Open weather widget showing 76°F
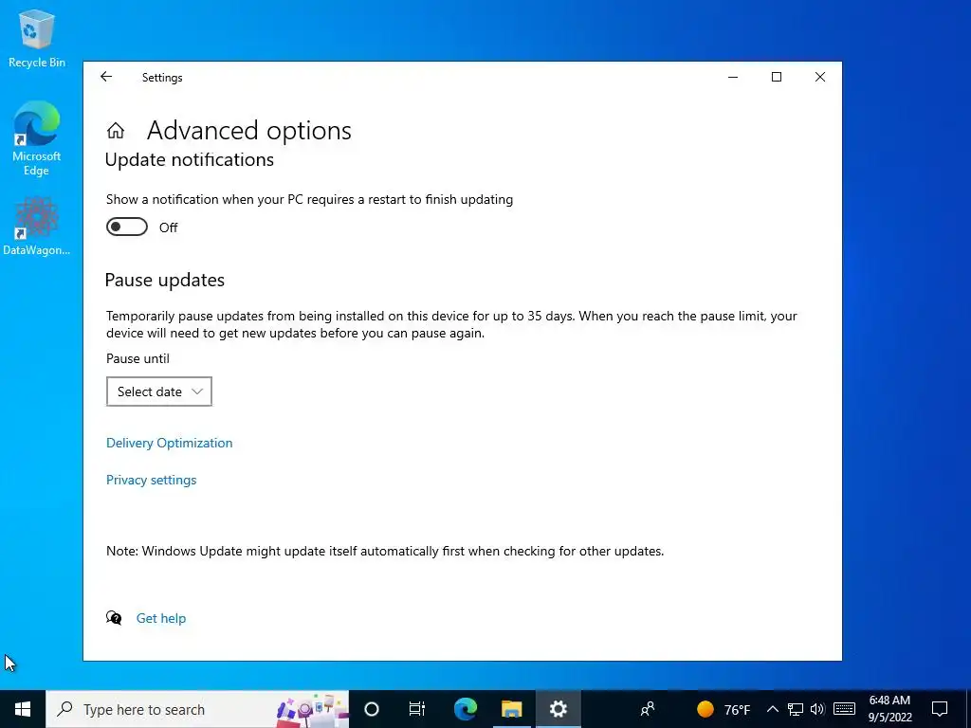 (724, 709)
